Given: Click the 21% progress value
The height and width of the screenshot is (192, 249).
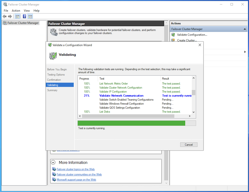Looking at the screenshot, I should click(87, 96).
